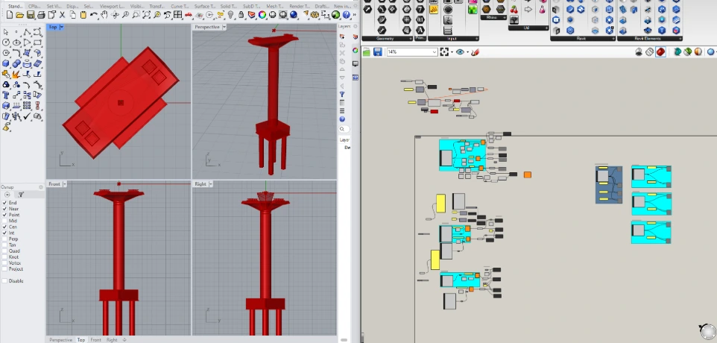Save the Grasshopper document with floppy icon
Image resolution: width=717 pixels, height=343 pixels.
[378, 52]
